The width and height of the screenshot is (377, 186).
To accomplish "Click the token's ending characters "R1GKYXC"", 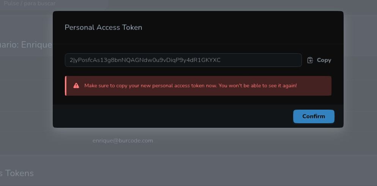I will tap(209, 60).
